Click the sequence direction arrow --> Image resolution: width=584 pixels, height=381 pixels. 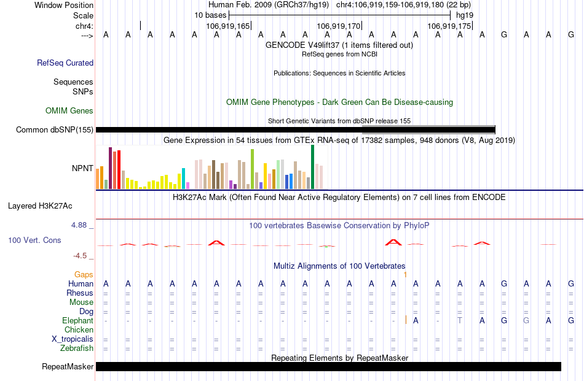click(87, 36)
